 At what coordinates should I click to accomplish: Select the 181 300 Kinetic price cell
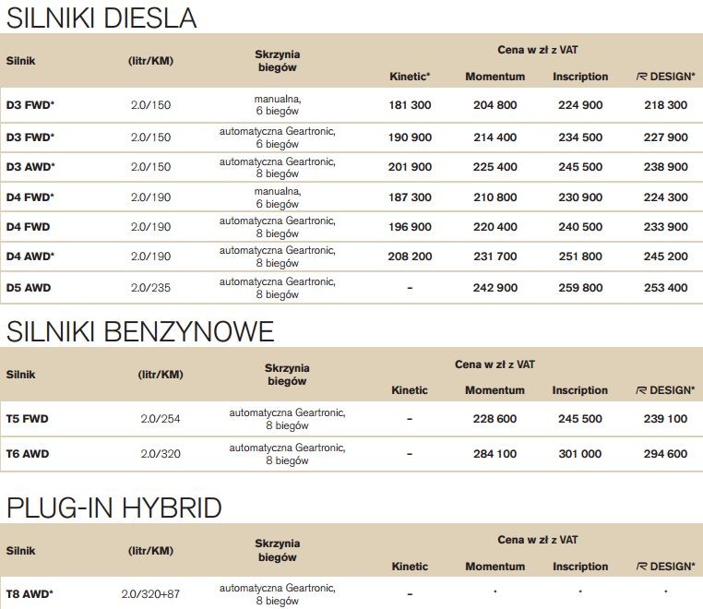point(410,105)
